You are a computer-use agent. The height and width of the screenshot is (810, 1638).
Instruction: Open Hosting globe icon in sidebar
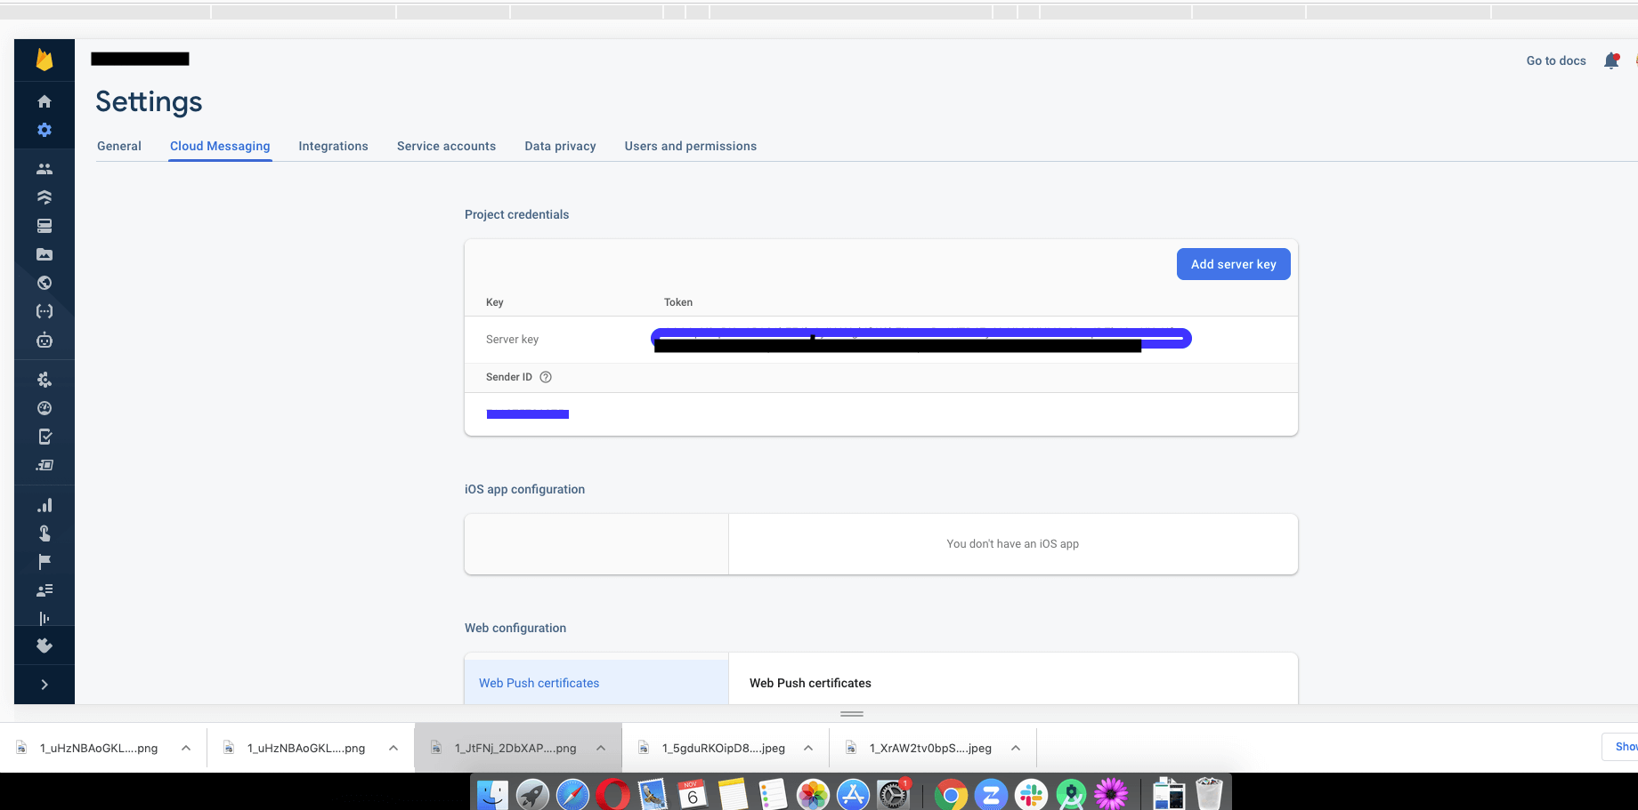click(45, 283)
